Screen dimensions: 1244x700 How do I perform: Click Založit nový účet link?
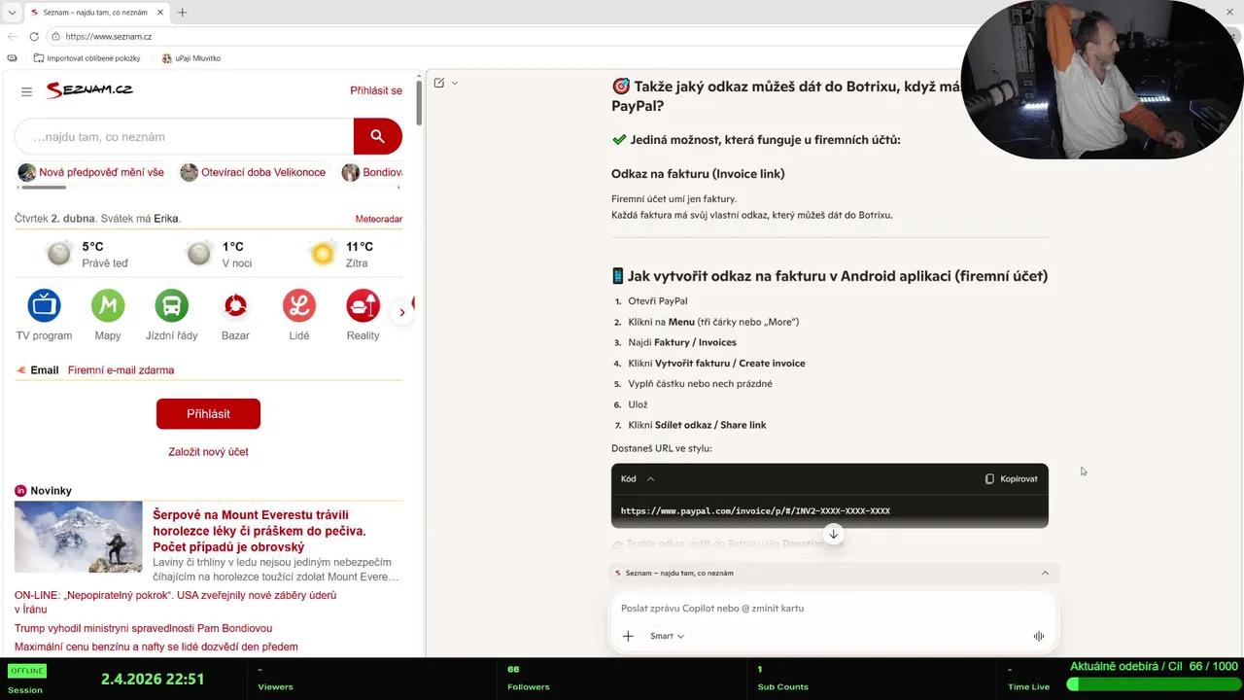(208, 451)
